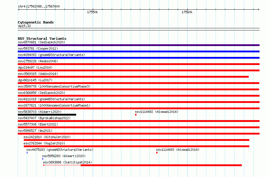Screen dimensions: 268x177
Task: Click the red esv2763344 Vogler2010 bar
Action: click(136, 146)
